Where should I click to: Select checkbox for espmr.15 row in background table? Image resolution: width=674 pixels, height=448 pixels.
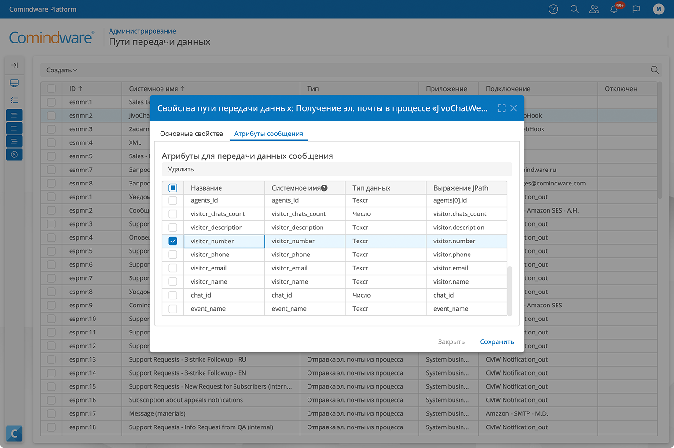point(51,387)
